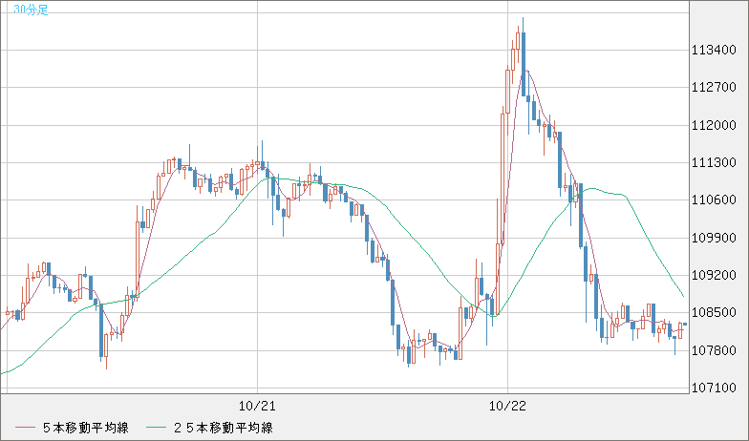Click the 30分足 timeframe label

[x=18, y=10]
